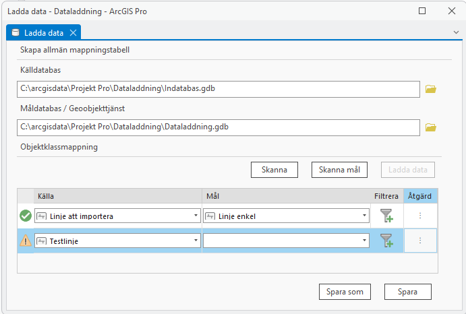This screenshot has width=466, height=314.
Task: Click the Spara som button
Action: pos(345,292)
